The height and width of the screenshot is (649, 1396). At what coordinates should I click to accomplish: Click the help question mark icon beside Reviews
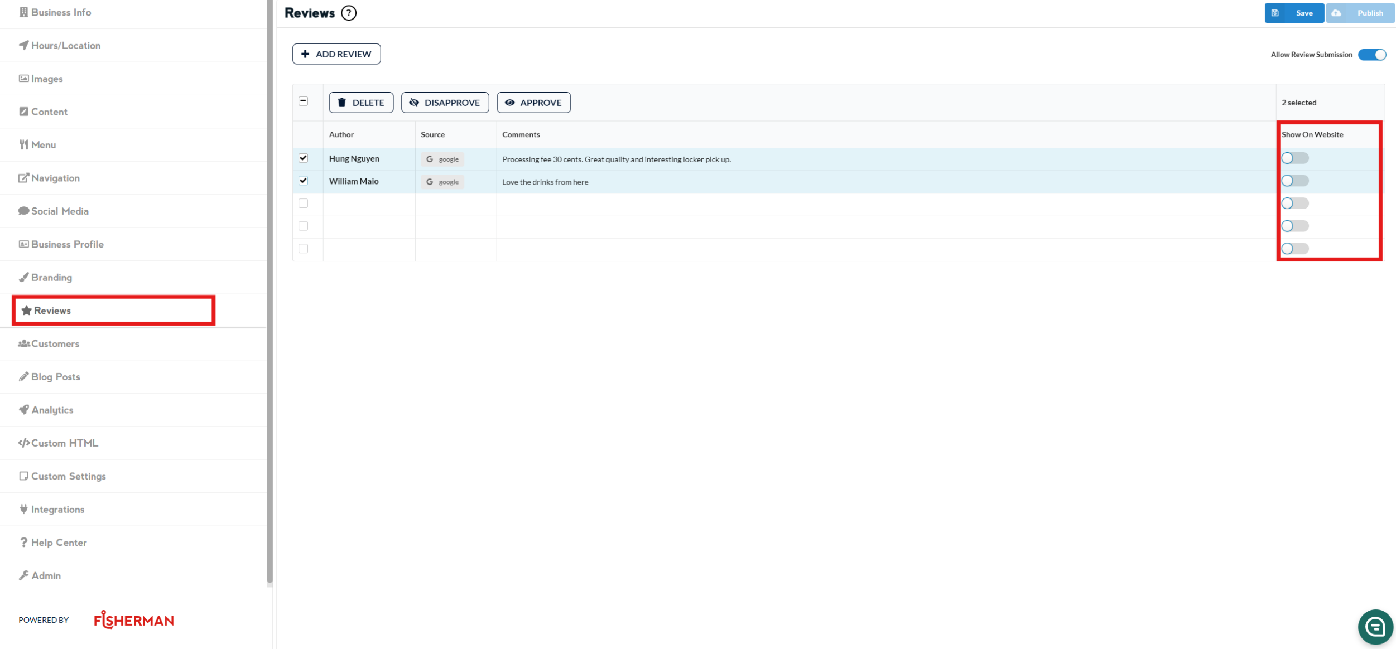349,13
